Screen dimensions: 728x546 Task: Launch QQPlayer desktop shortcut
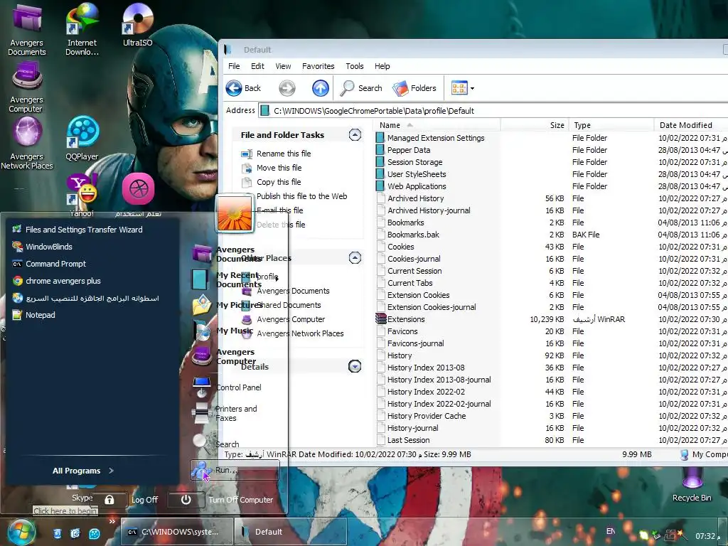(x=82, y=139)
